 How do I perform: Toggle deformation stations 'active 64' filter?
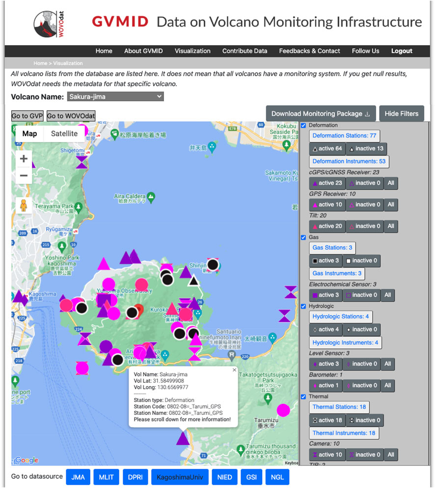(x=327, y=149)
